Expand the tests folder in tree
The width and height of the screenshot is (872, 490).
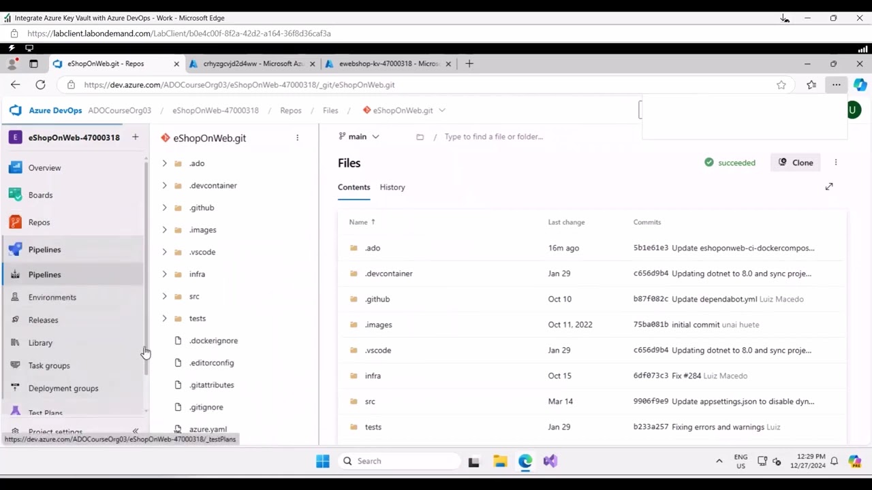point(164,318)
